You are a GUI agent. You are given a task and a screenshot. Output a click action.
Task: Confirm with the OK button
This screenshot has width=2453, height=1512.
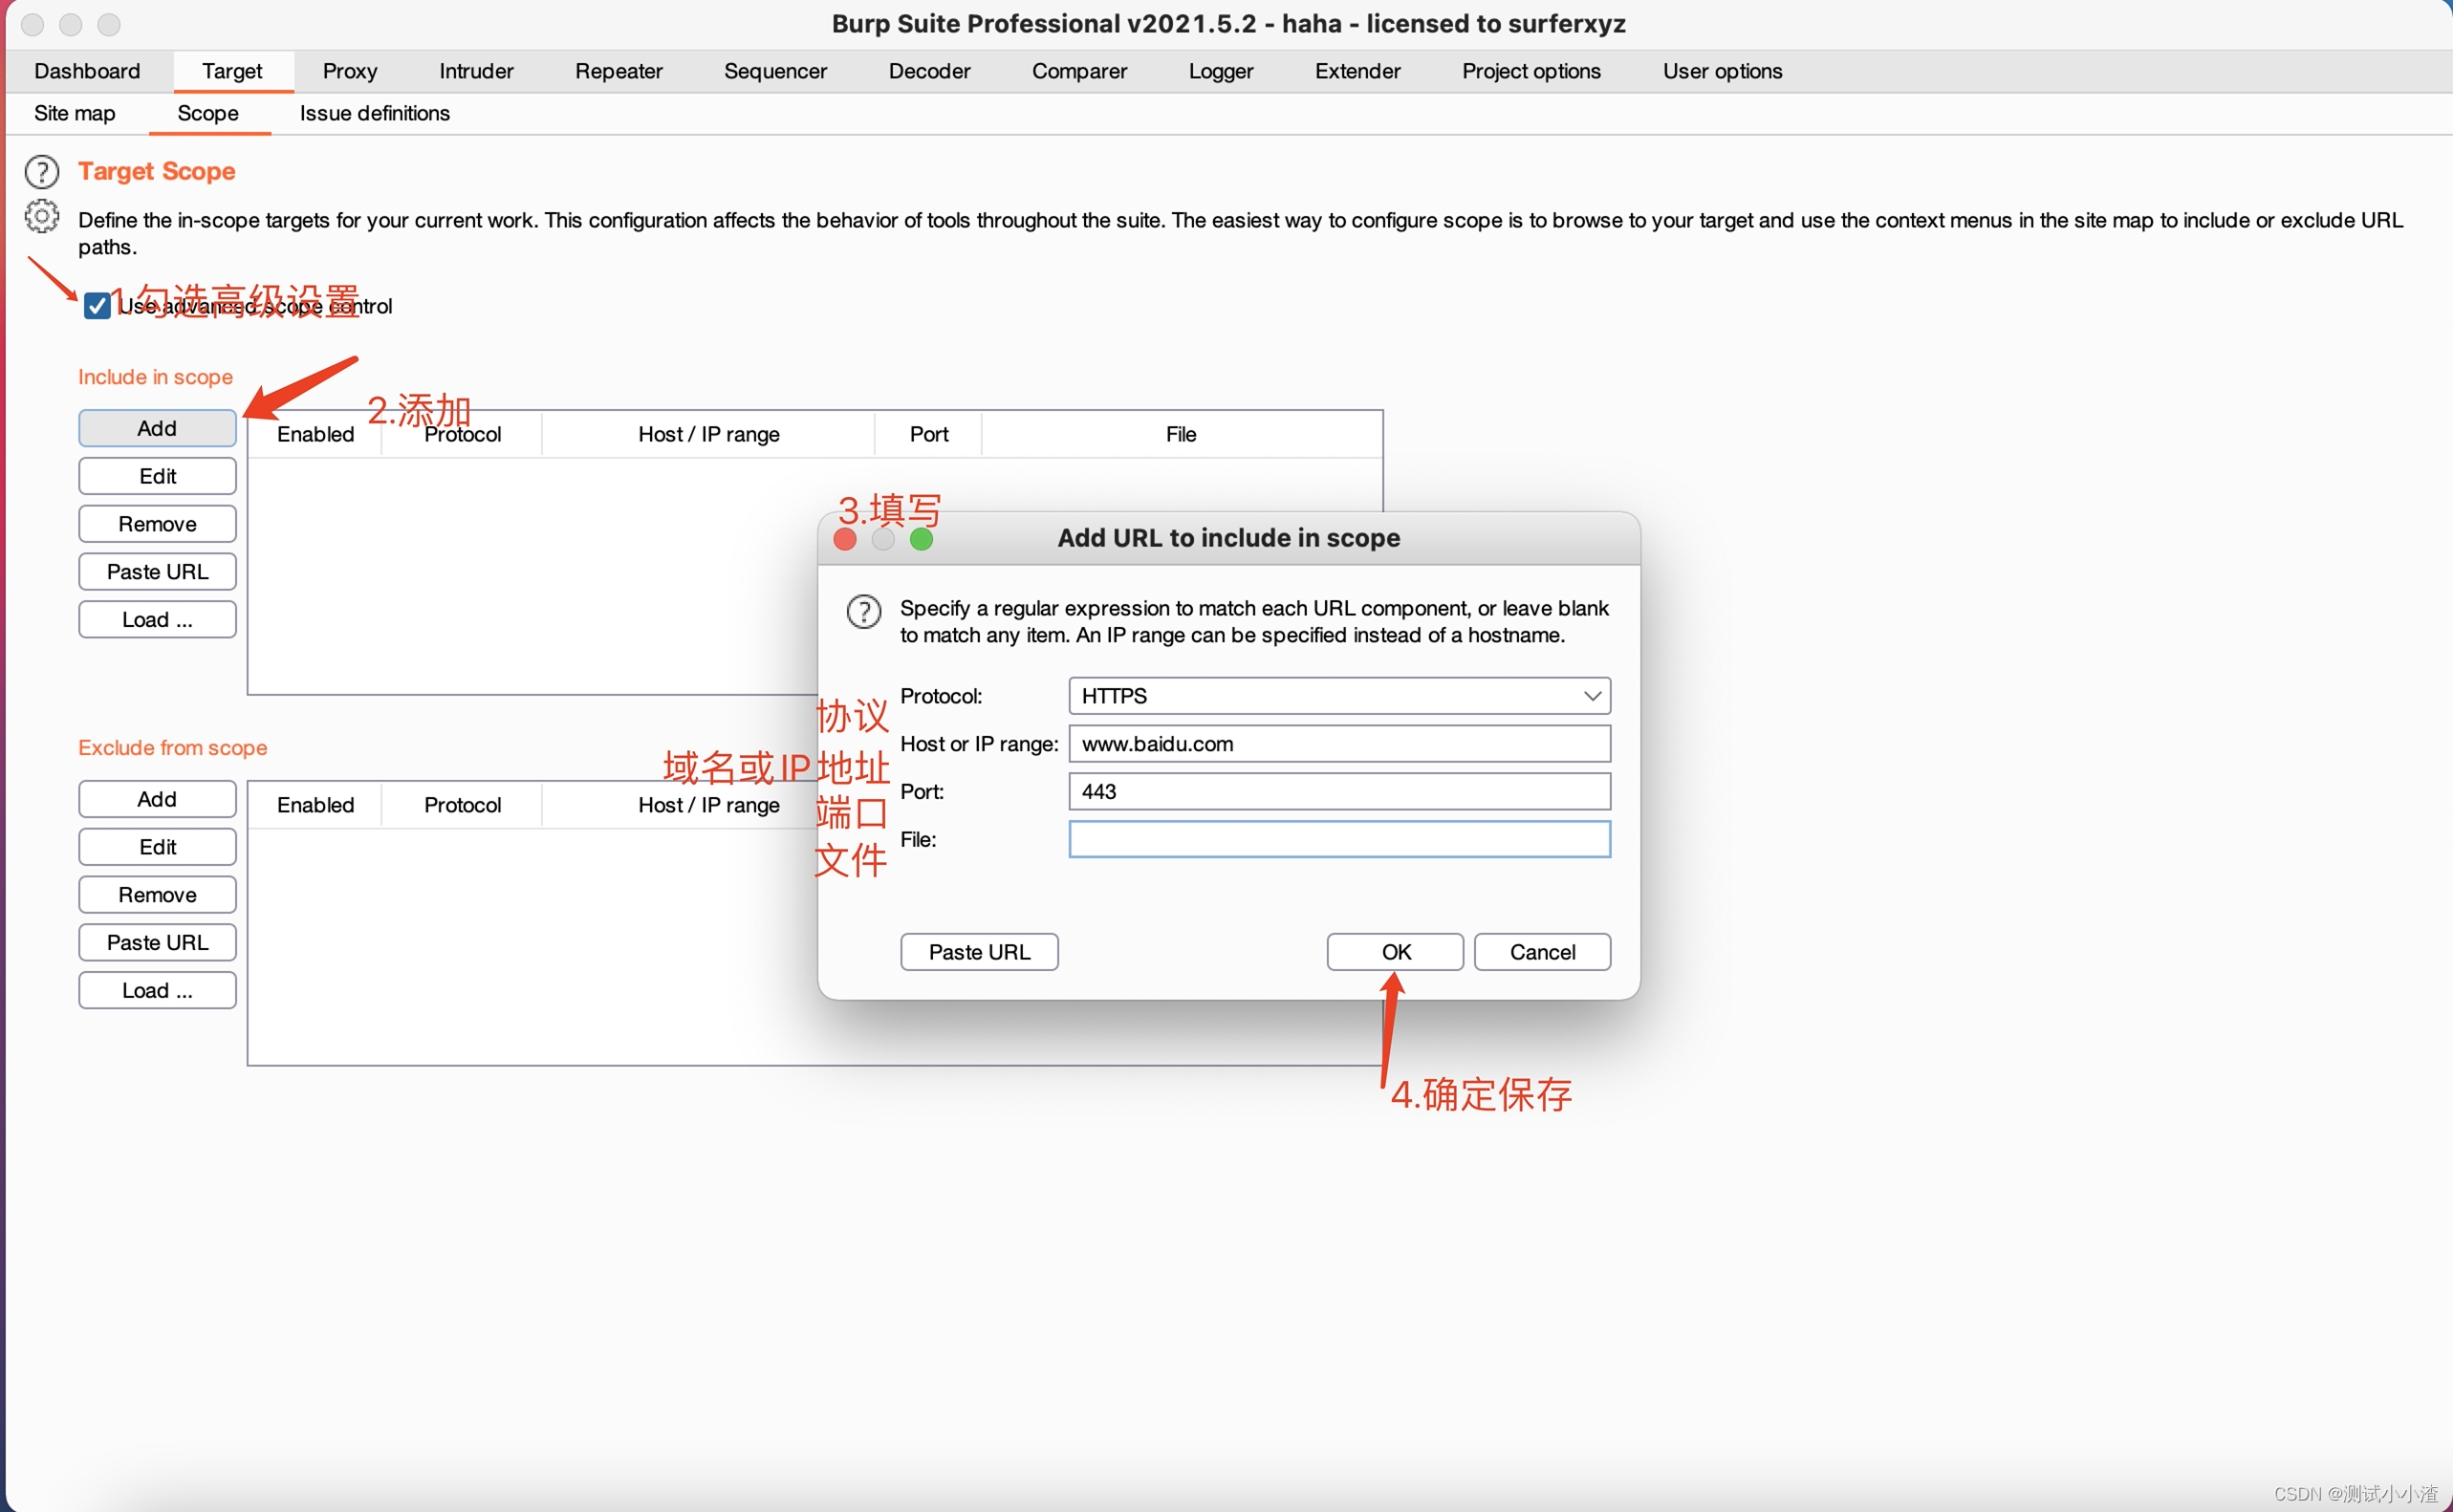[x=1394, y=951]
